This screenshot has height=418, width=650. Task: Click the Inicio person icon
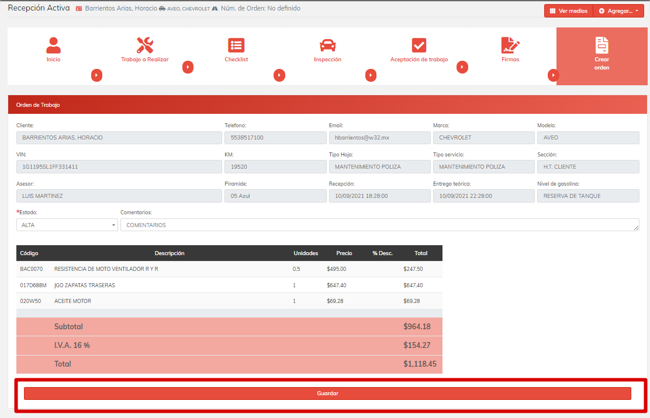click(x=53, y=45)
